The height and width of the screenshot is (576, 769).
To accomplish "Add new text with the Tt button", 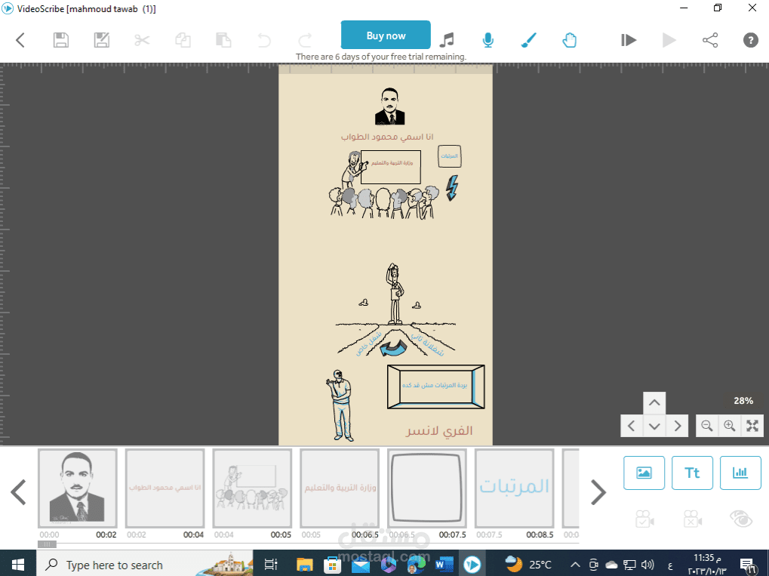I will (692, 473).
